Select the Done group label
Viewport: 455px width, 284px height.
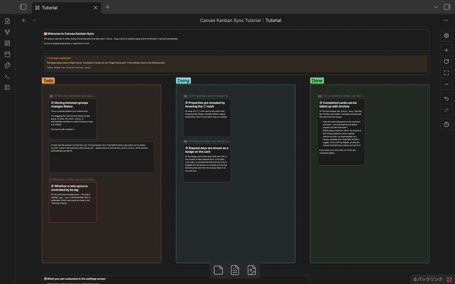pyautogui.click(x=317, y=81)
